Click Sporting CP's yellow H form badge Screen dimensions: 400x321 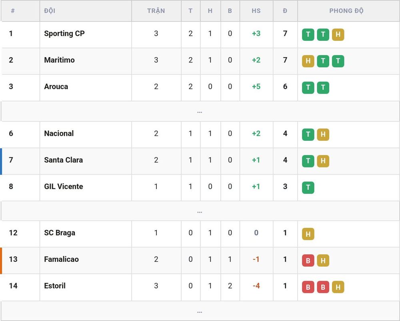coord(338,34)
